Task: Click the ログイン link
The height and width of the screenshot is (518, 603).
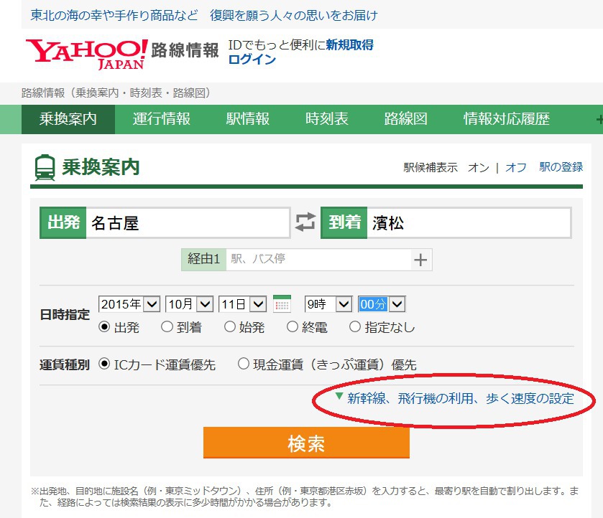Action: point(252,60)
